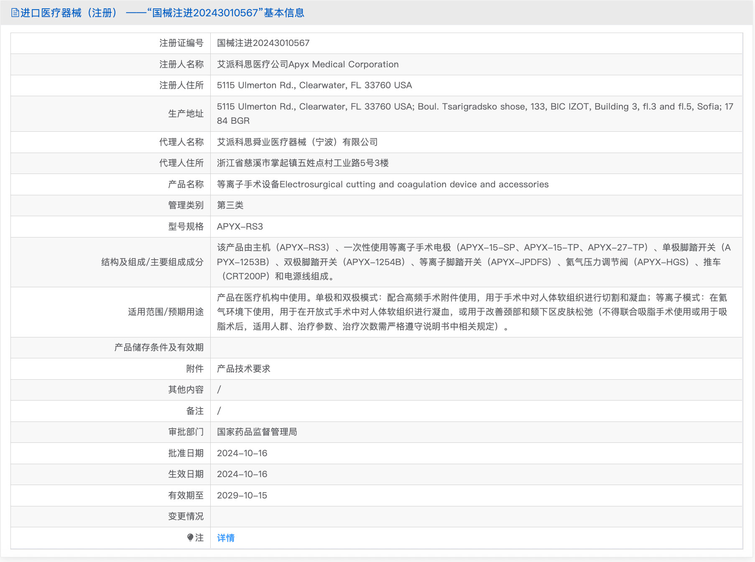755x562 pixels.
Task: Select the product name Electrosurgical cutting device
Action: coord(382,184)
